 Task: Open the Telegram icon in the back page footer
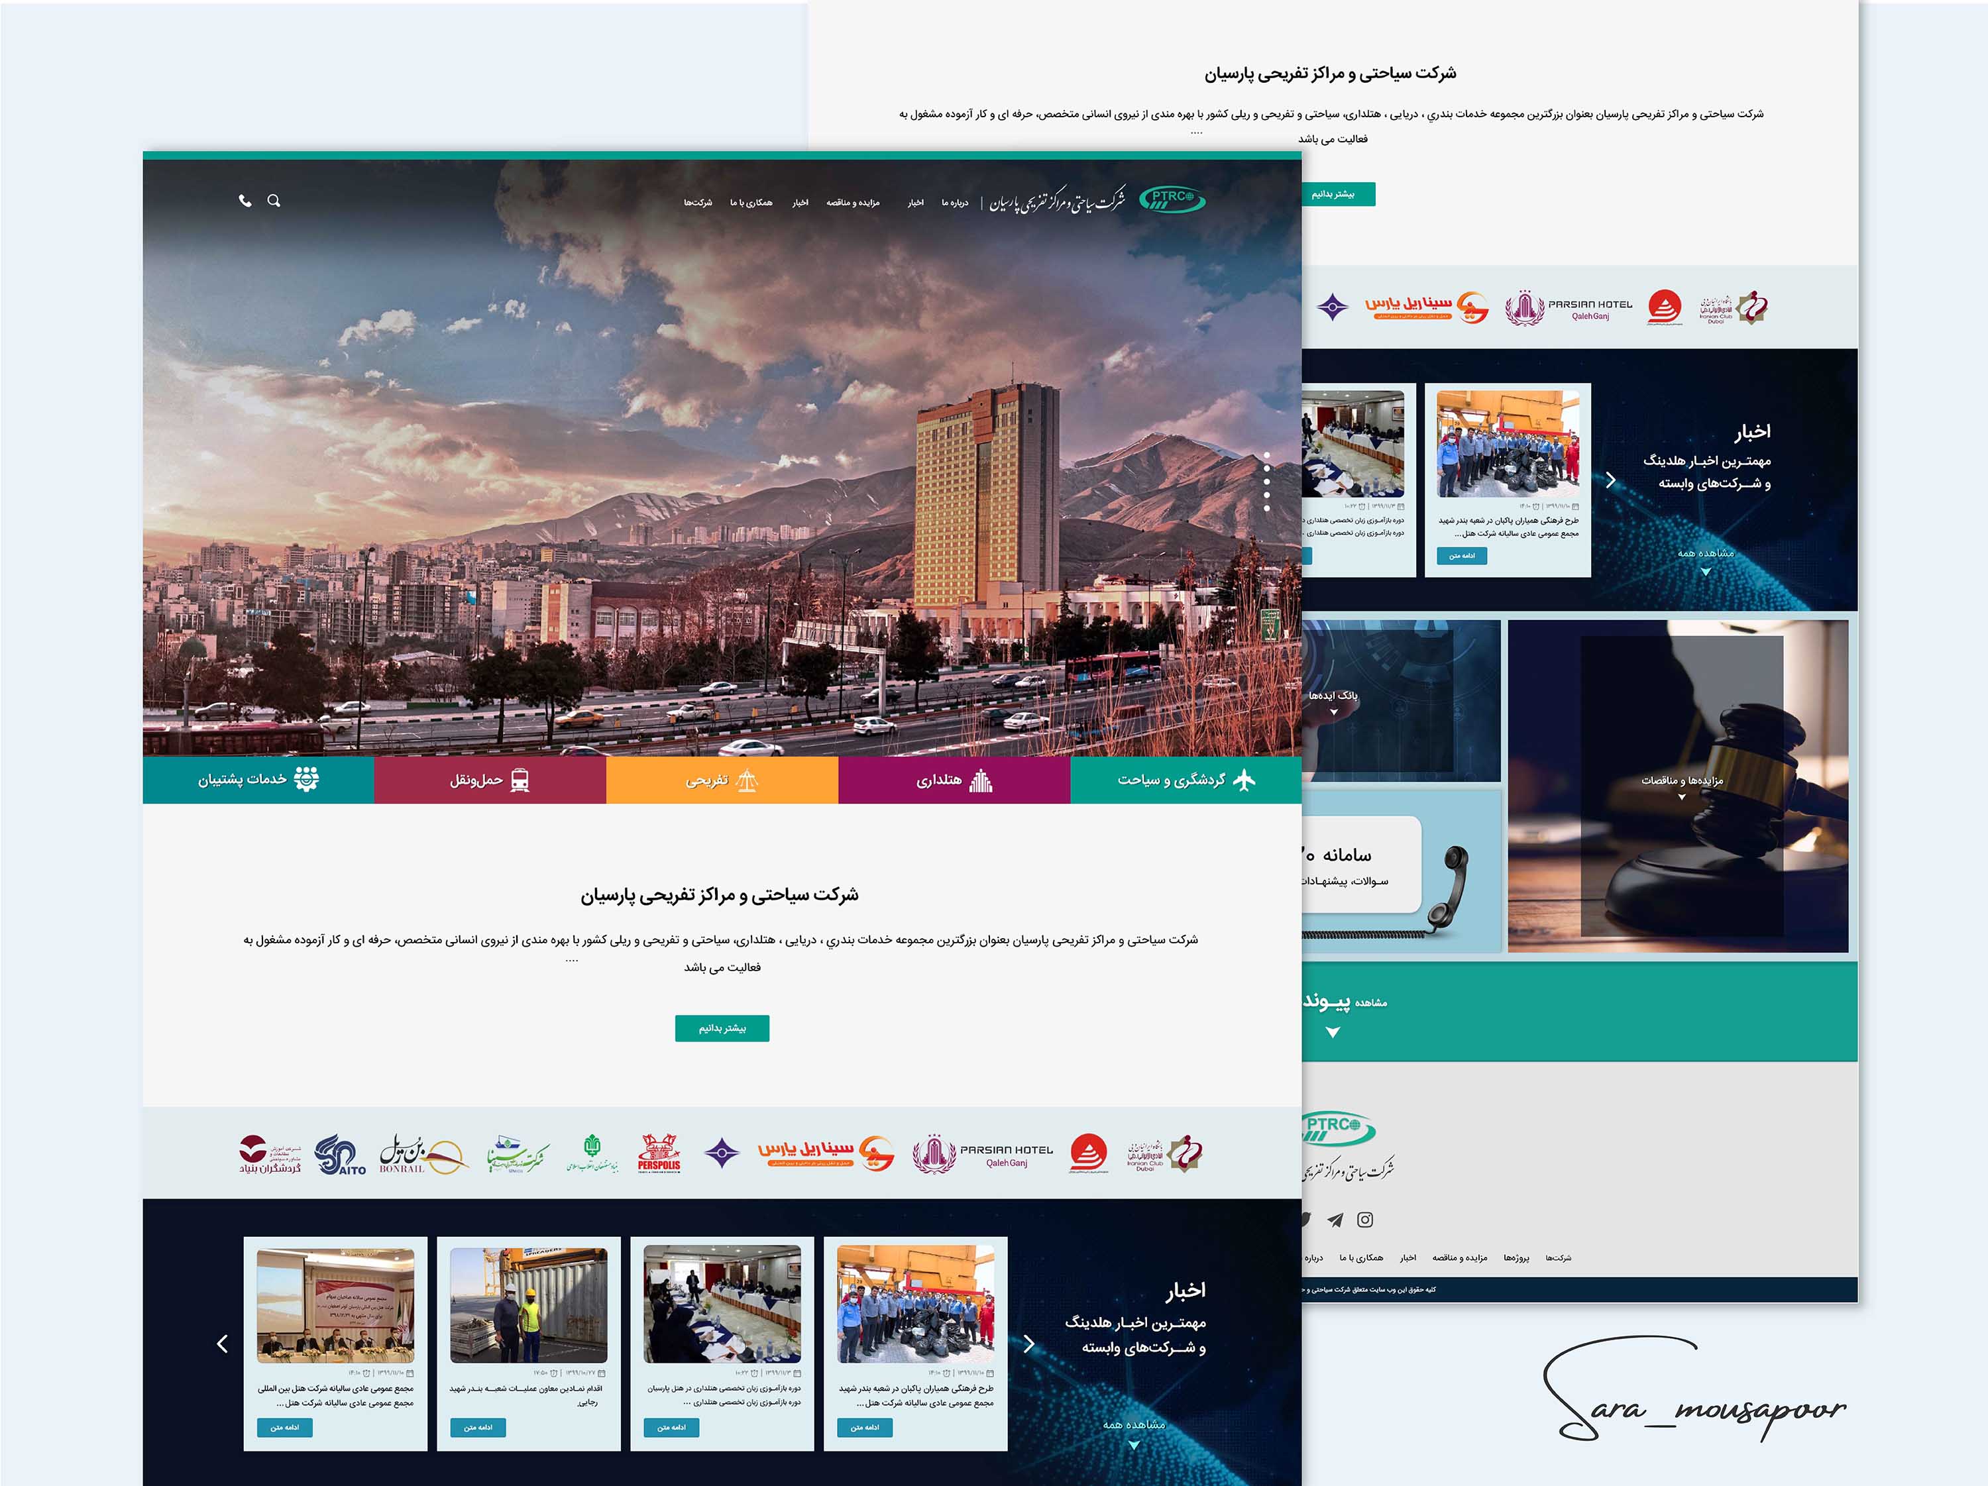tap(1335, 1219)
